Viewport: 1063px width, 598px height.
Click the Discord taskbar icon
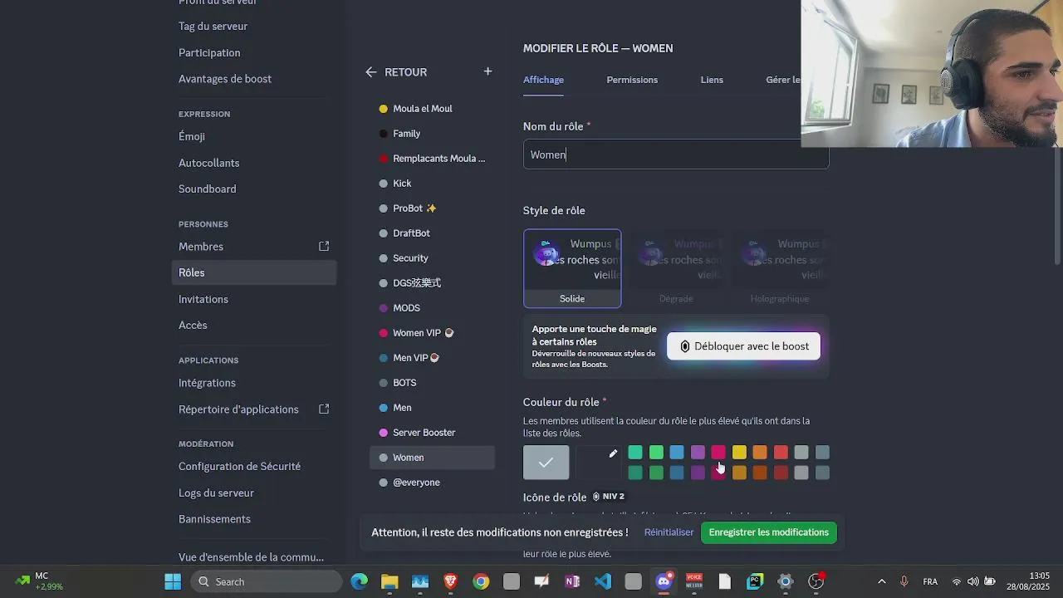click(664, 581)
